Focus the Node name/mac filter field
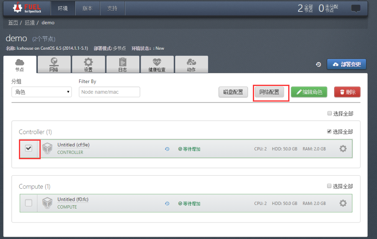 click(x=109, y=92)
